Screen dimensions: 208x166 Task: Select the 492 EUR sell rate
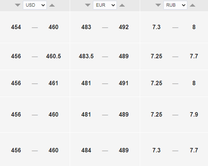124,27
